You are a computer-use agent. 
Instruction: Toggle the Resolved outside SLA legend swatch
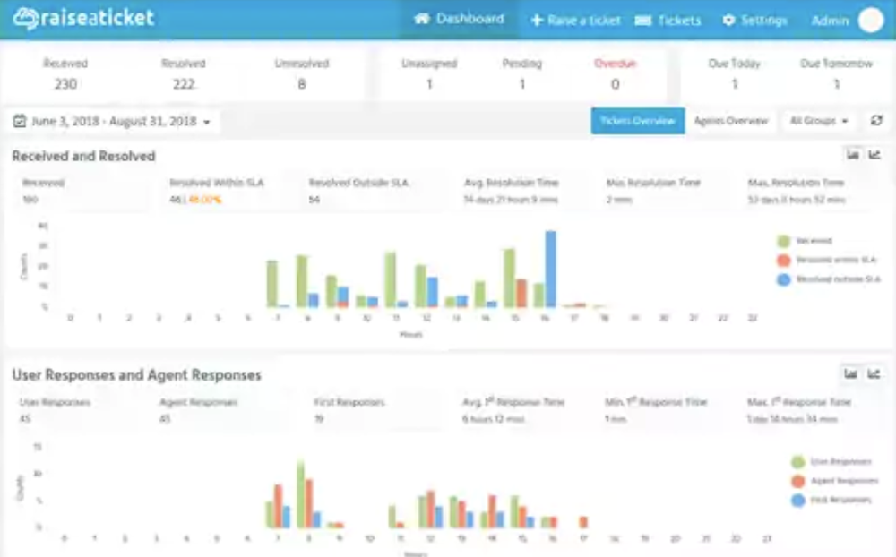click(784, 280)
